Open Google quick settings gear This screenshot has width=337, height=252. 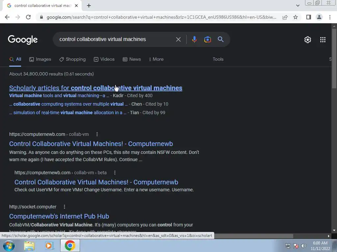[x=308, y=40]
